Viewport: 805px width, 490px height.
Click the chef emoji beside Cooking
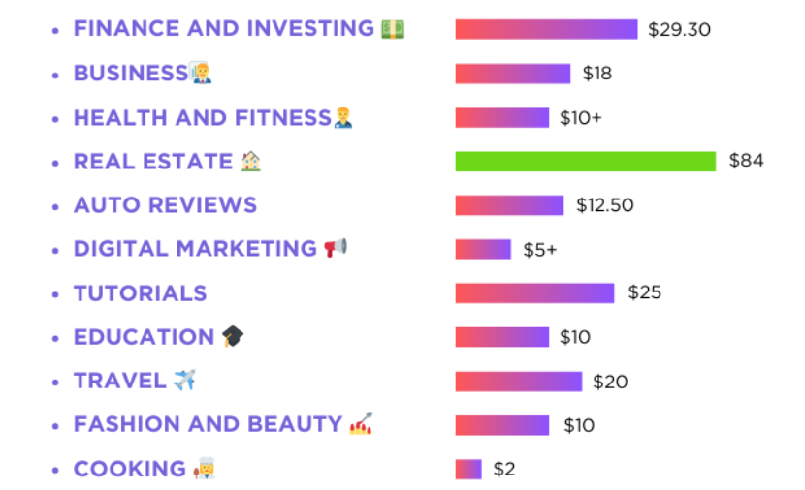click(x=204, y=469)
